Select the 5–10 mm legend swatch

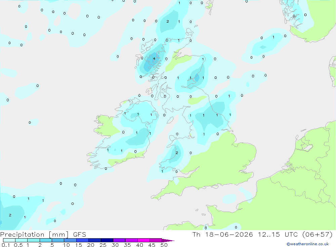pyautogui.click(x=58, y=240)
